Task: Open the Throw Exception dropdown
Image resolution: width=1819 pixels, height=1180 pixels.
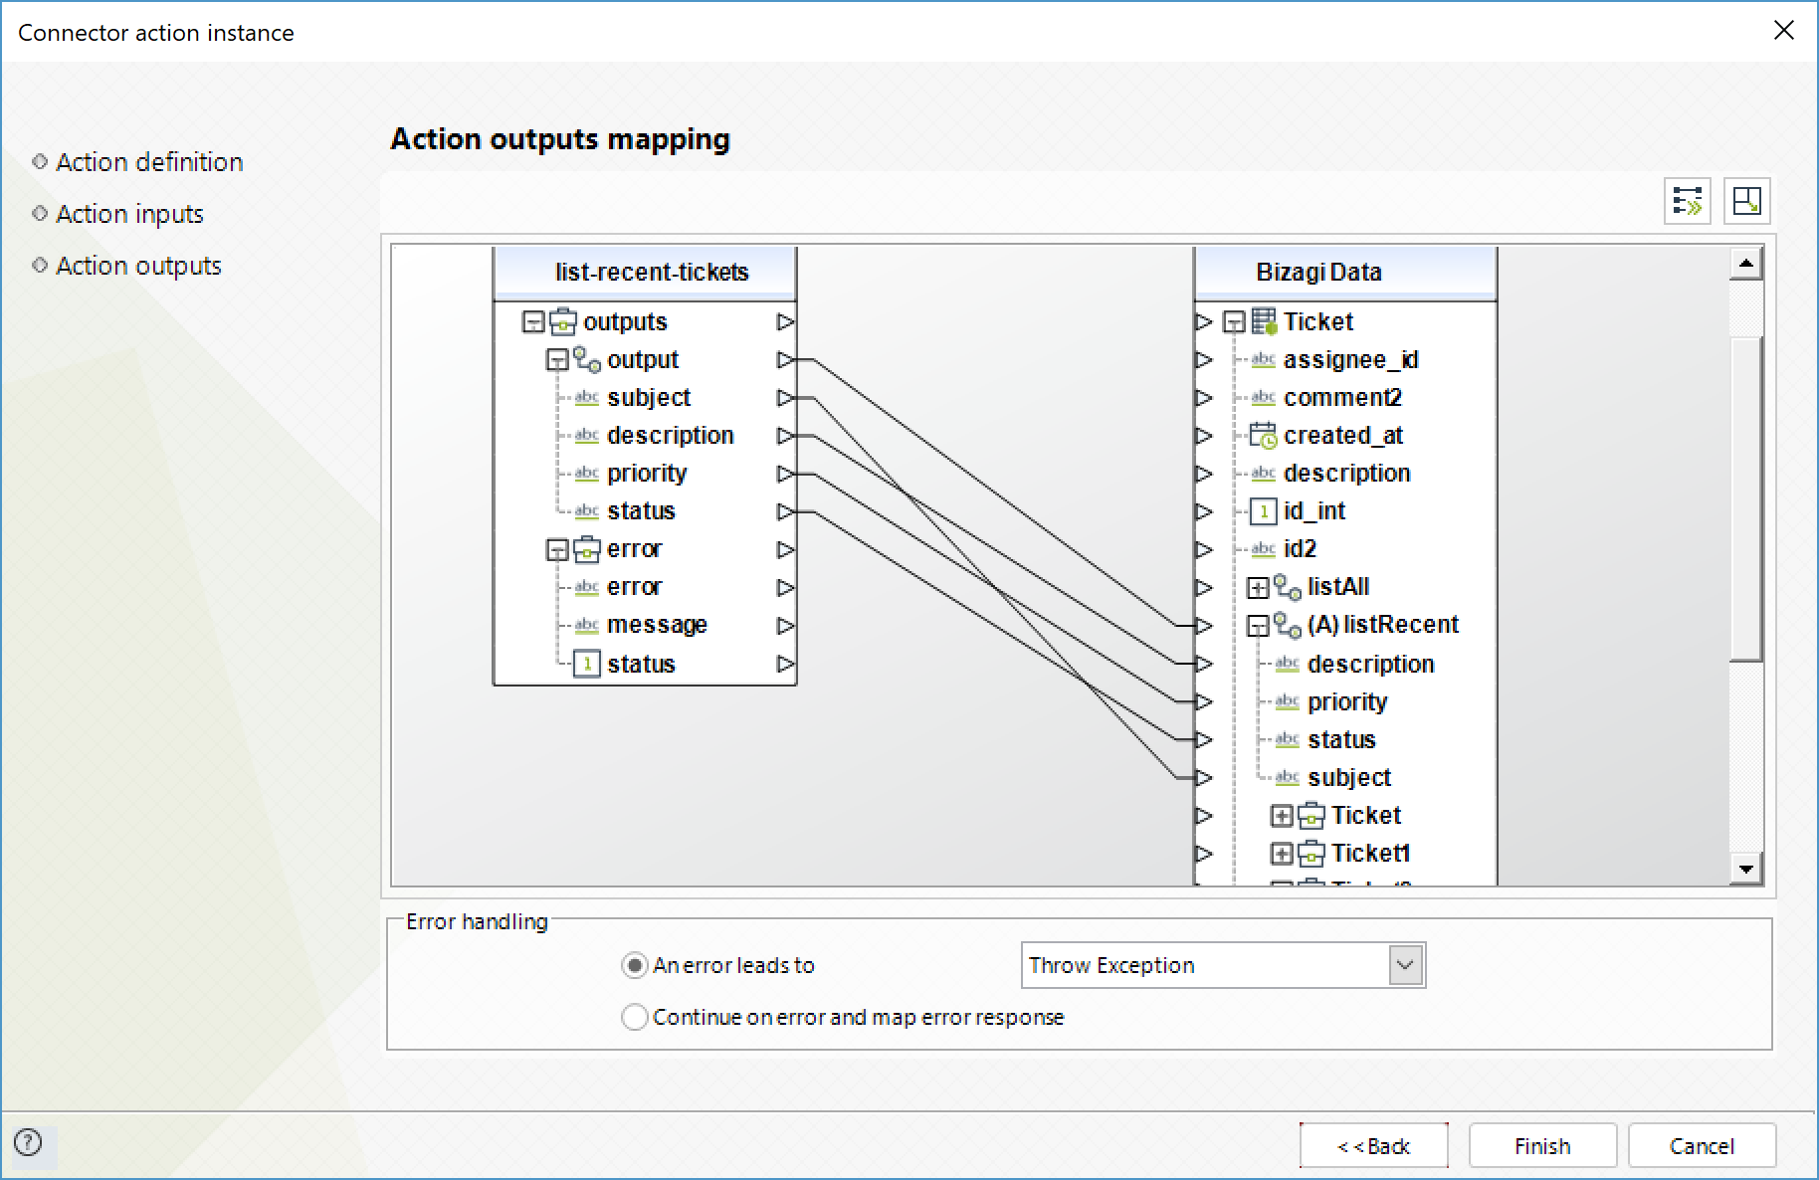Action: (1405, 965)
